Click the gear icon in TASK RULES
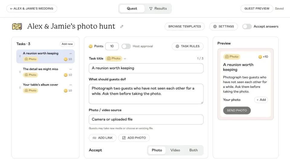 coord(177,46)
